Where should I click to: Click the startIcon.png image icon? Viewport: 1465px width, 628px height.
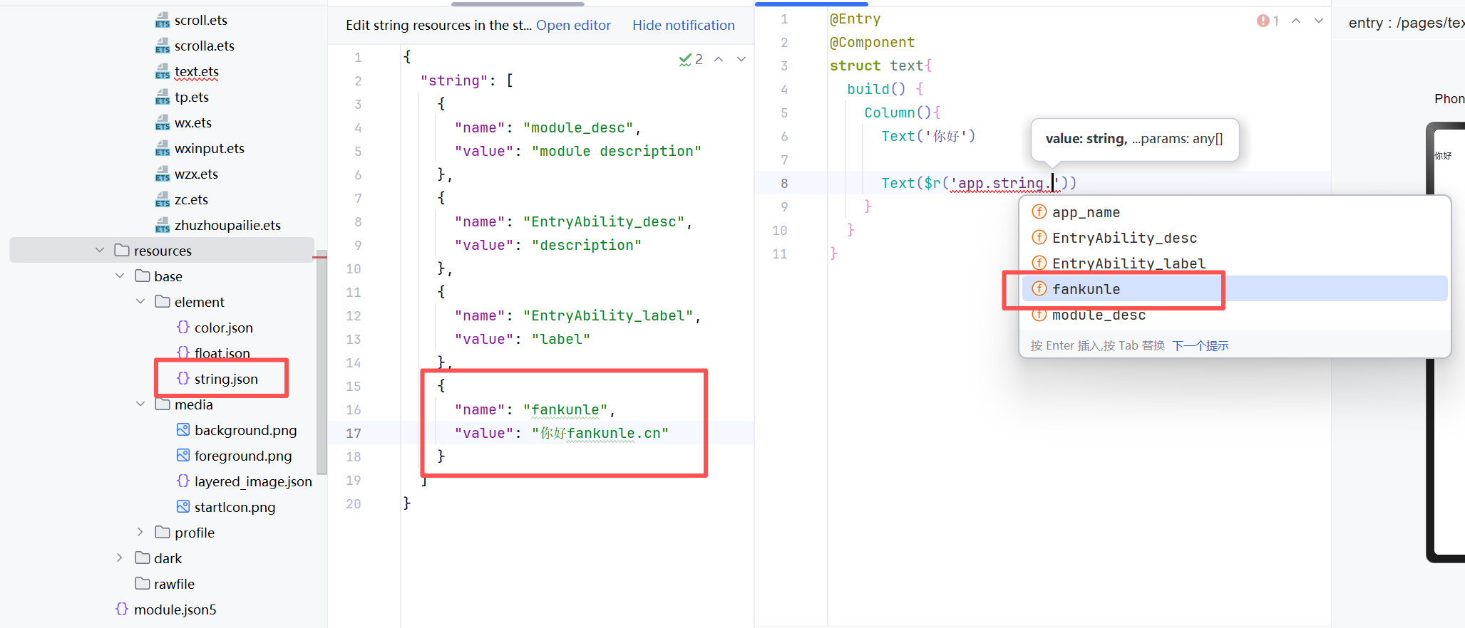[183, 506]
